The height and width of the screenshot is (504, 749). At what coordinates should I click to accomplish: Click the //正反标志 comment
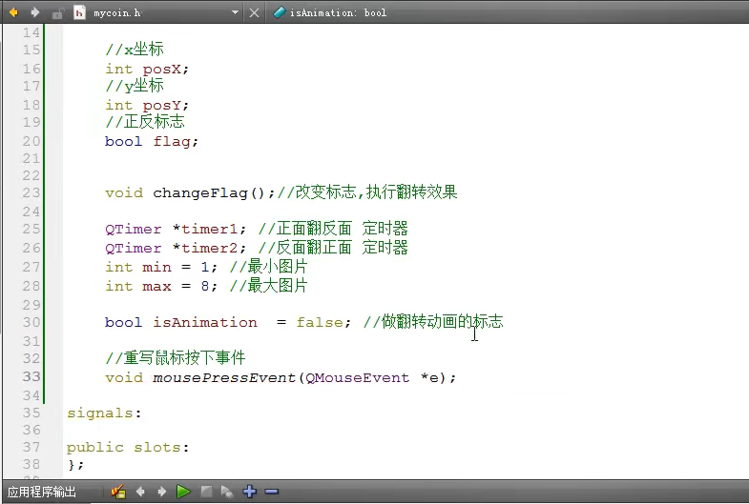tap(145, 122)
